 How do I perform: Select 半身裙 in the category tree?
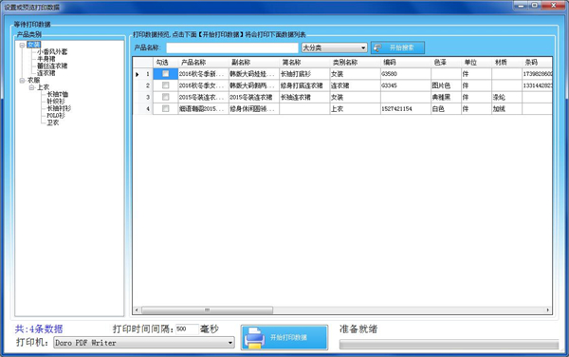(46, 59)
